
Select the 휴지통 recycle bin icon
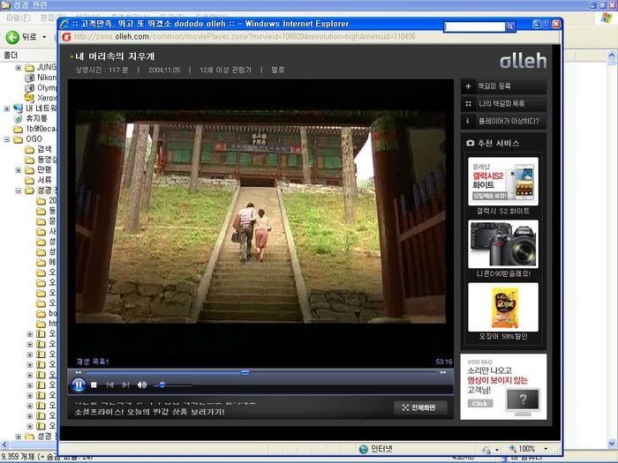[x=19, y=118]
